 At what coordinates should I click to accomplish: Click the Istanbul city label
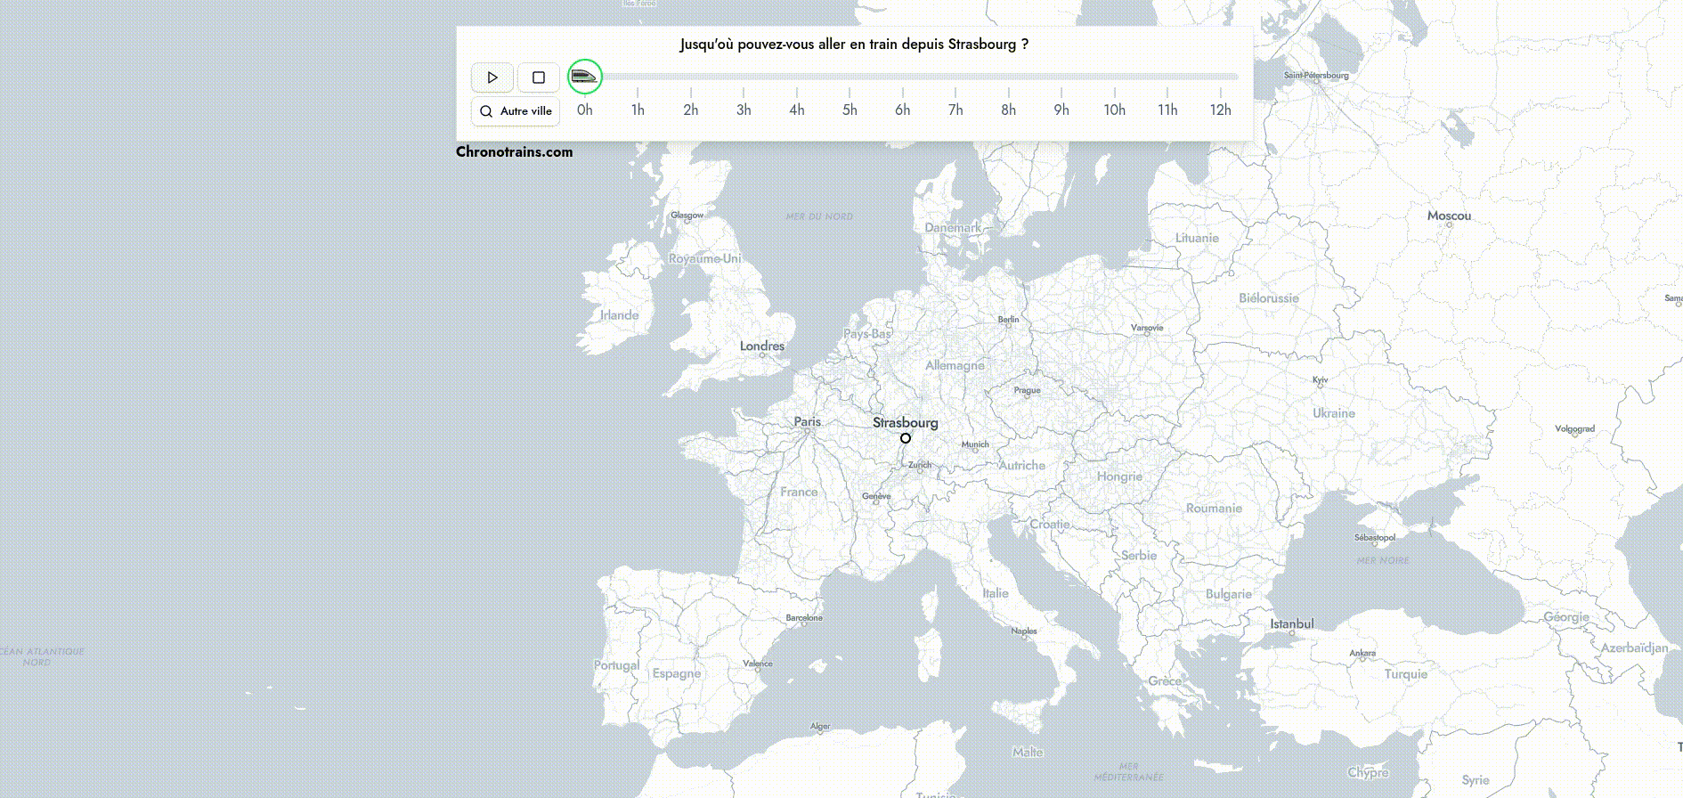click(x=1291, y=624)
